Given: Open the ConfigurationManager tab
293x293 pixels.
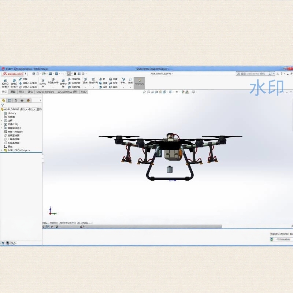Looking at the screenshot, I should (x=16, y=100).
